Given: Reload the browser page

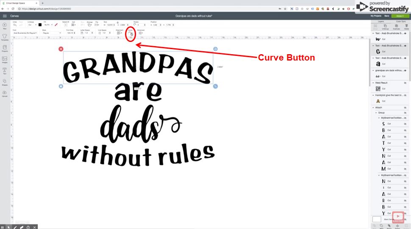Looking at the screenshot, I should [13, 8].
